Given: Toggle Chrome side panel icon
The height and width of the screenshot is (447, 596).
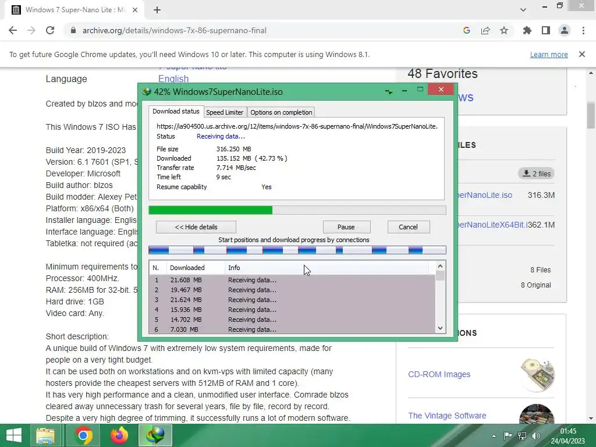Looking at the screenshot, I should coord(546,30).
